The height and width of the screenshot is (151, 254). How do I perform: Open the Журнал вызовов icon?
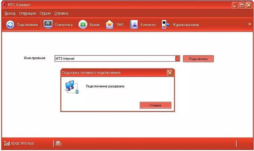(165, 25)
